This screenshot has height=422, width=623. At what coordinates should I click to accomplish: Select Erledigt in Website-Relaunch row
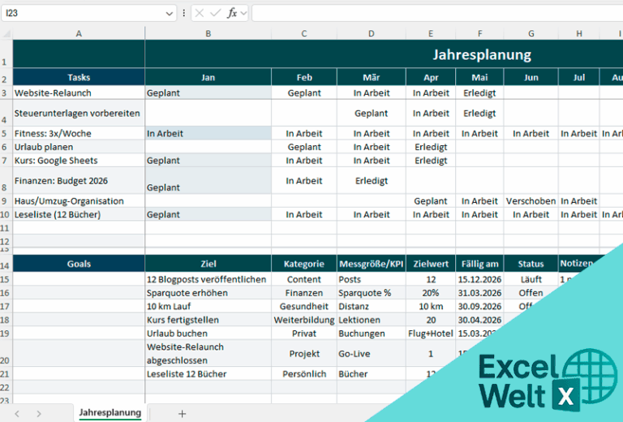point(479,93)
